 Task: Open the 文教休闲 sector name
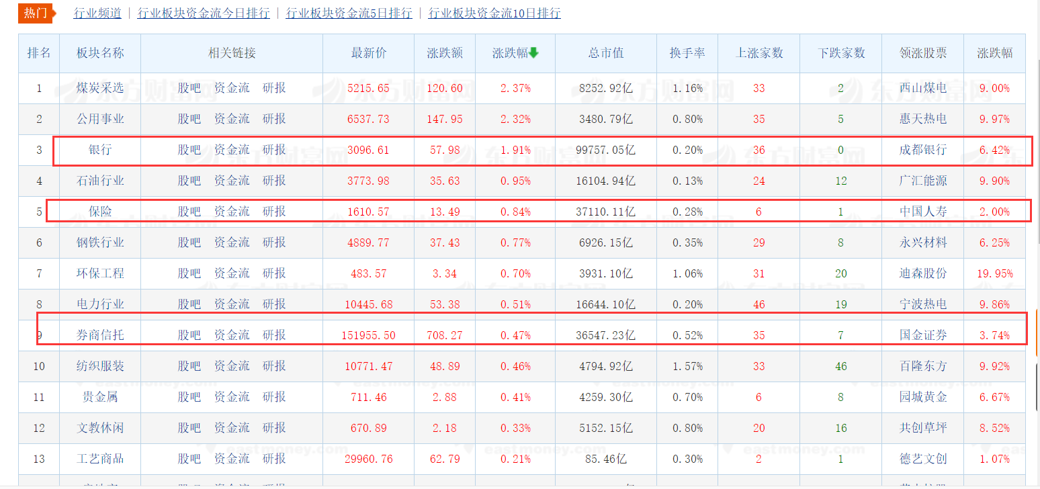[100, 428]
